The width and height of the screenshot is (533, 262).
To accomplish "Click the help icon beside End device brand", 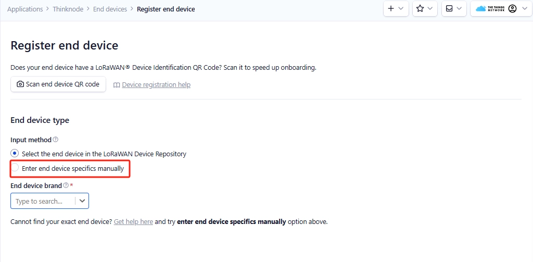I will [x=66, y=185].
